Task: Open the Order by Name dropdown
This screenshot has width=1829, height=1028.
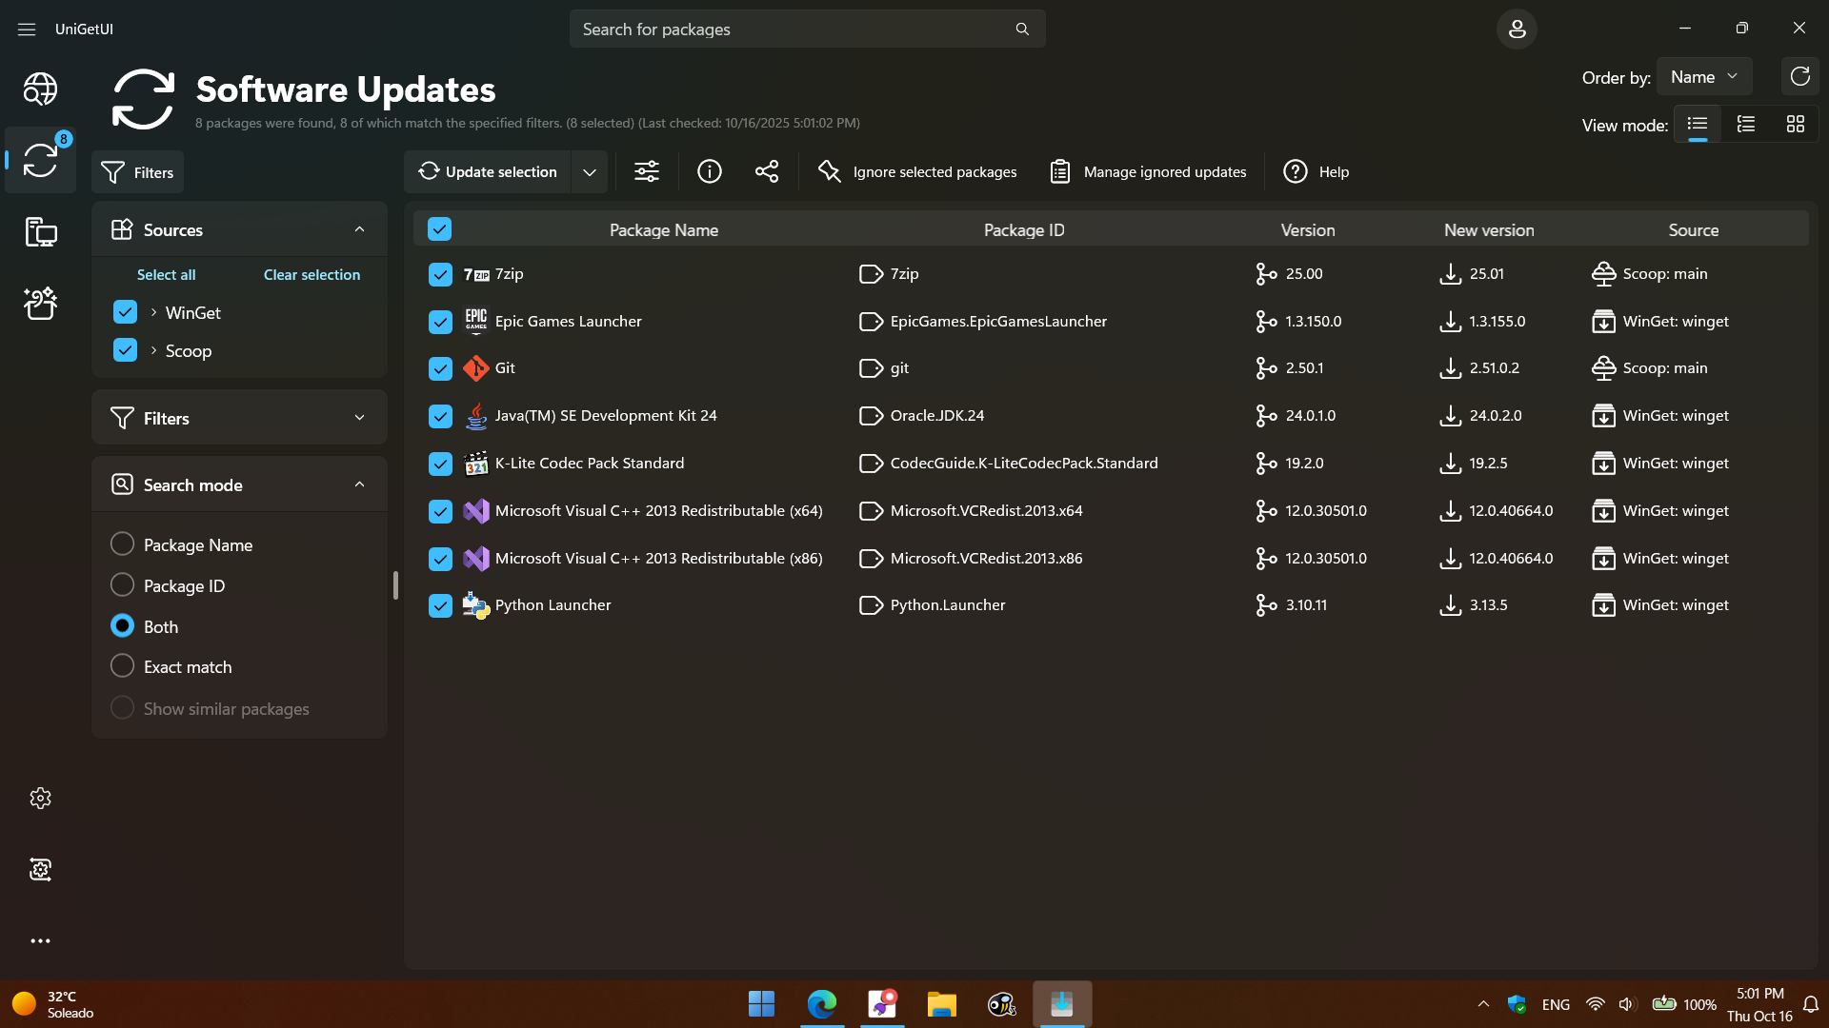Action: pos(1703,77)
